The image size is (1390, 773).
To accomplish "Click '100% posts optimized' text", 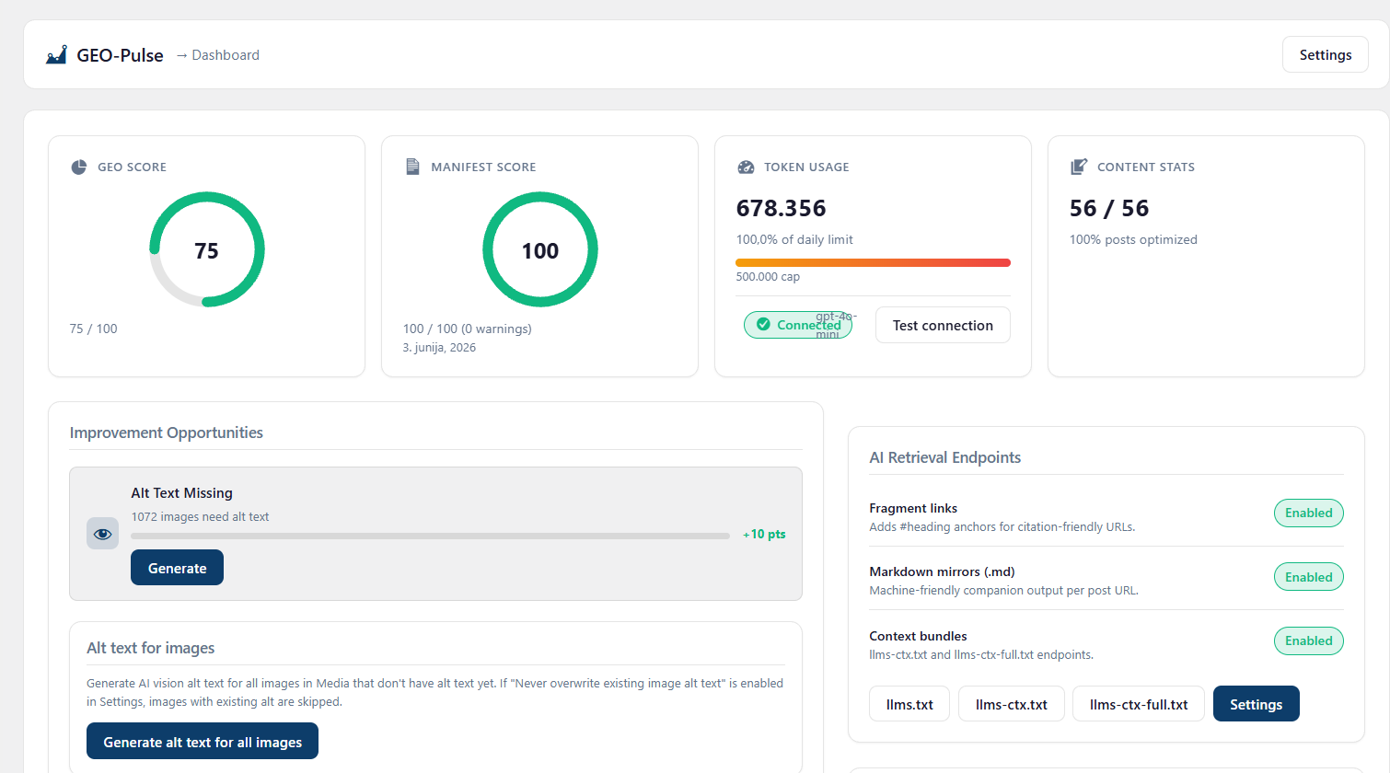I will [x=1133, y=239].
